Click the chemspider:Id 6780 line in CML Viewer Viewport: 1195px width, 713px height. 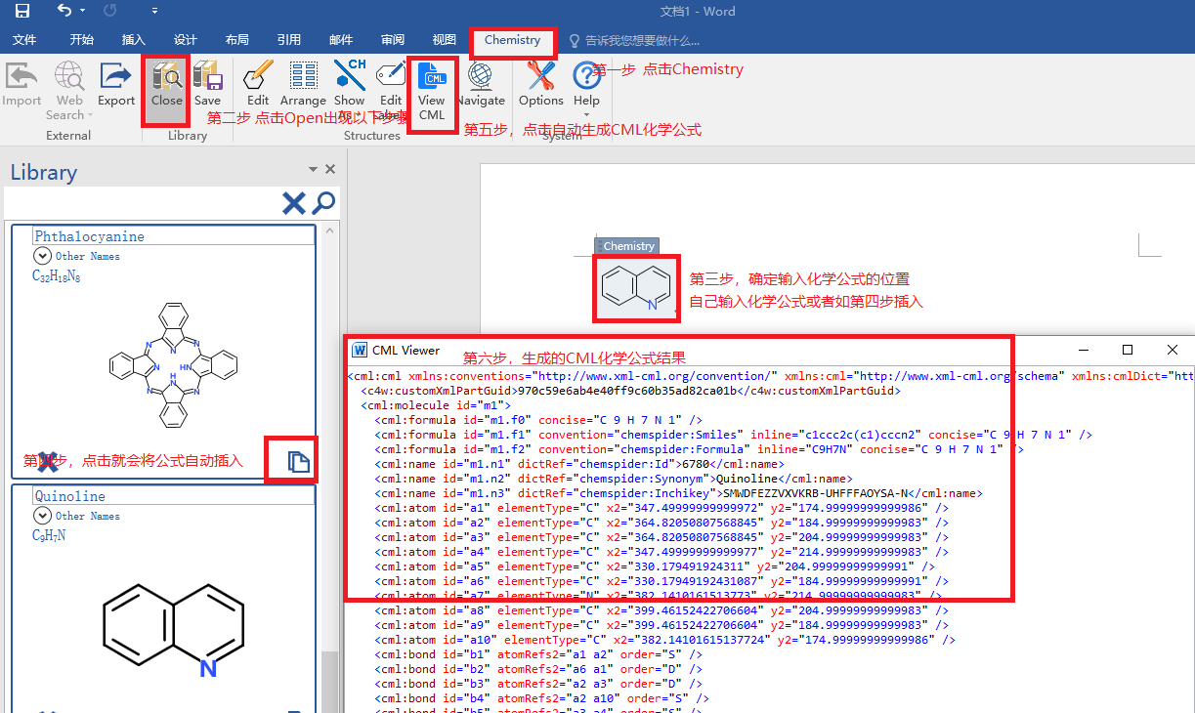(x=578, y=464)
